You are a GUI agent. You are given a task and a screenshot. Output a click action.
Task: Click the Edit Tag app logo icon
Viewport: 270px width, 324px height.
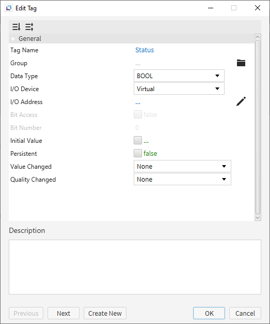[9, 8]
